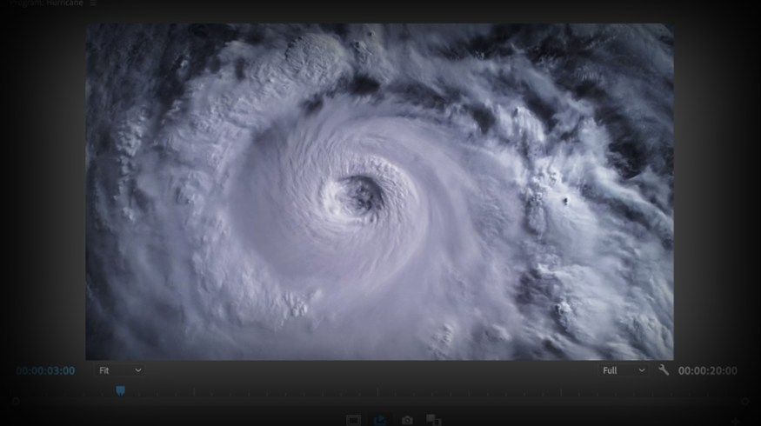Click the blue playhead marker

coord(120,391)
